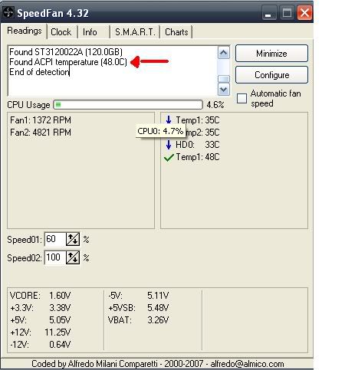The image size is (345, 370).
Task: Enable the Automatic fan speed checkbox
Action: (242, 98)
